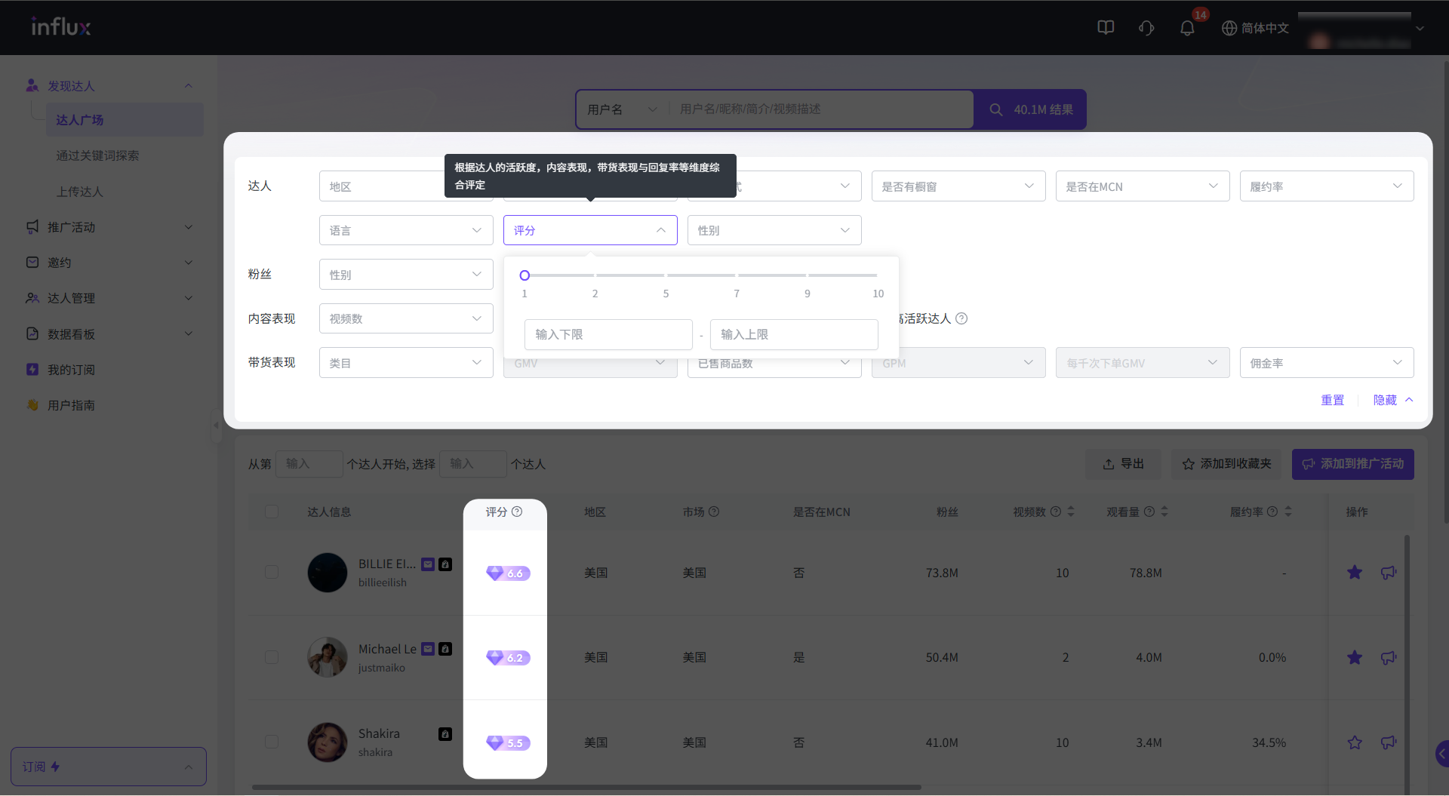Unfavorite Michael Le with the star icon
Viewport: 1449px width, 796px height.
coord(1355,657)
